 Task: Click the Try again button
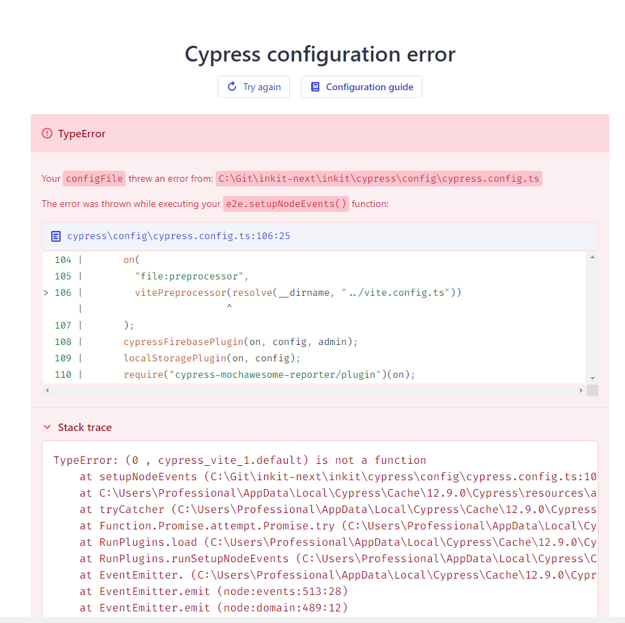pos(254,87)
